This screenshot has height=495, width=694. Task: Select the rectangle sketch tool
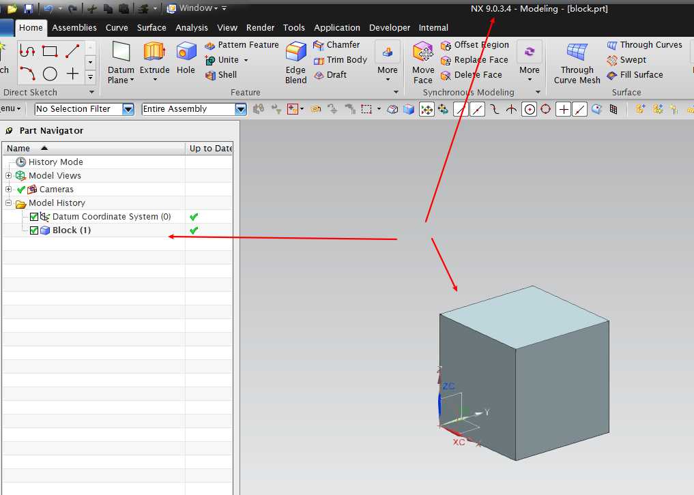50,51
